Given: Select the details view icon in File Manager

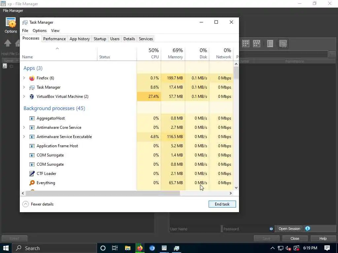Looking at the screenshot, I should [283, 44].
